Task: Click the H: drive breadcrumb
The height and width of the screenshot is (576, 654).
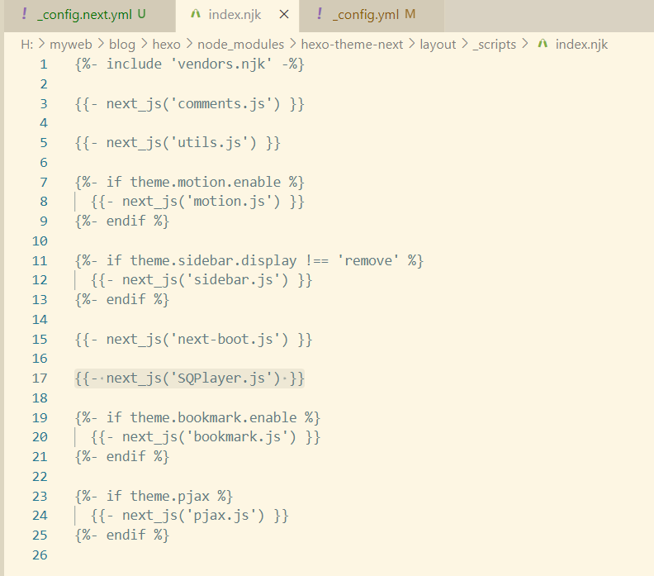Action: (26, 45)
